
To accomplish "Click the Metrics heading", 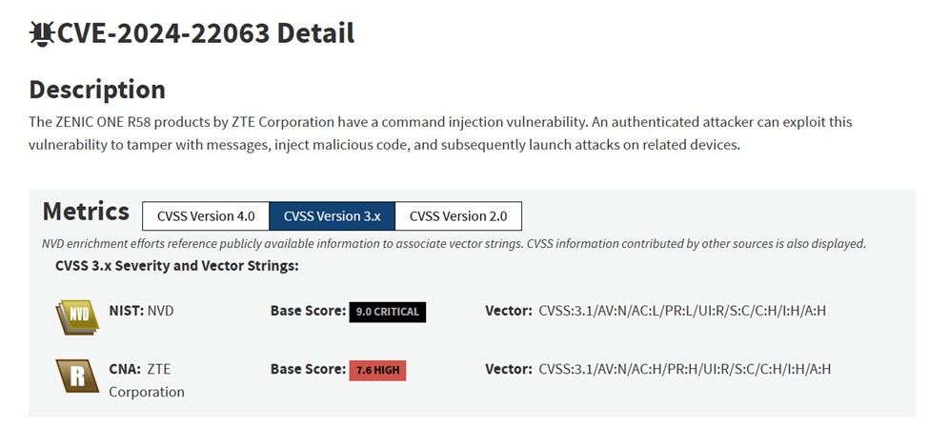I will [x=86, y=212].
